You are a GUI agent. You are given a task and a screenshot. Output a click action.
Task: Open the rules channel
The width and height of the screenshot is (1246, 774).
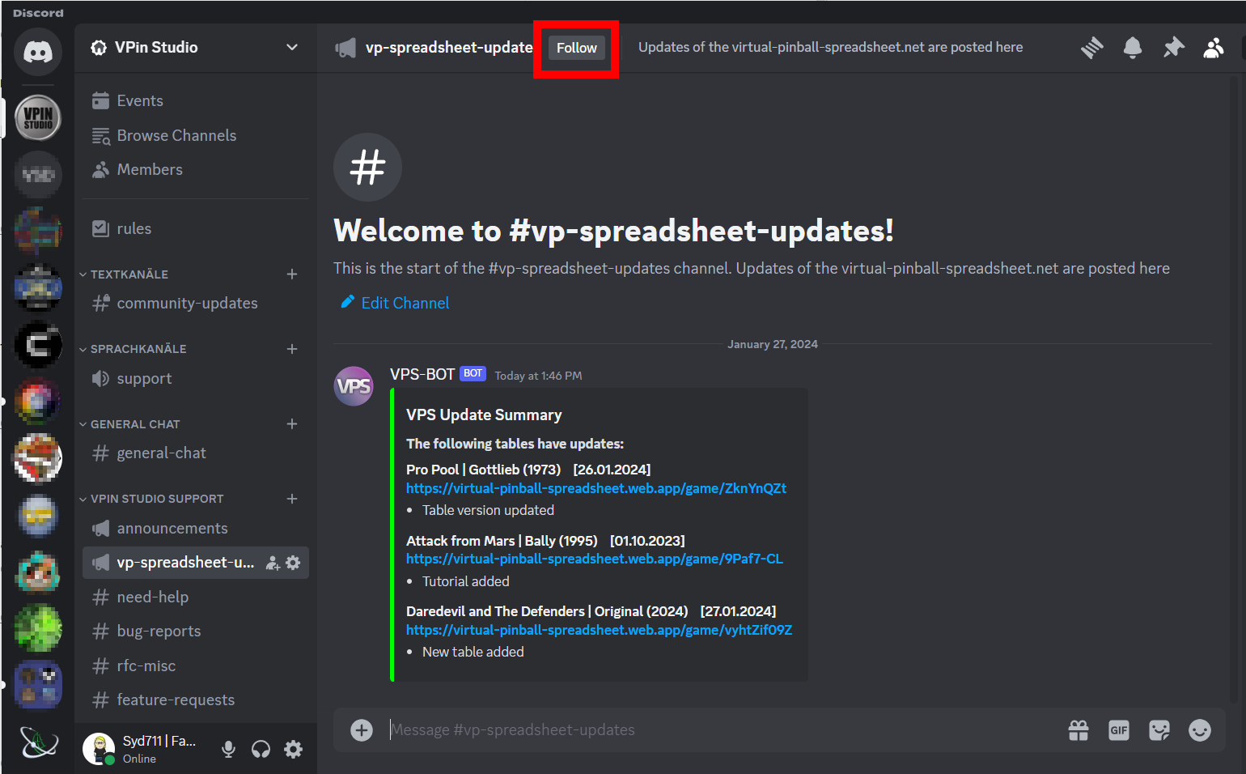pyautogui.click(x=195, y=228)
